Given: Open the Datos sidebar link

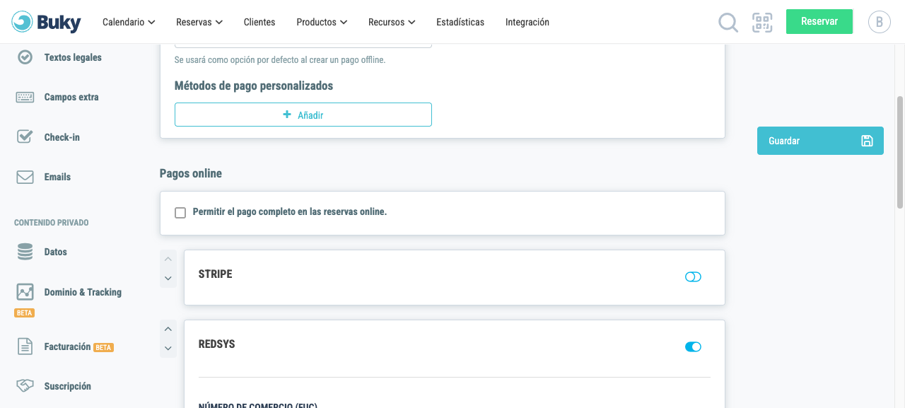Looking at the screenshot, I should click(56, 252).
